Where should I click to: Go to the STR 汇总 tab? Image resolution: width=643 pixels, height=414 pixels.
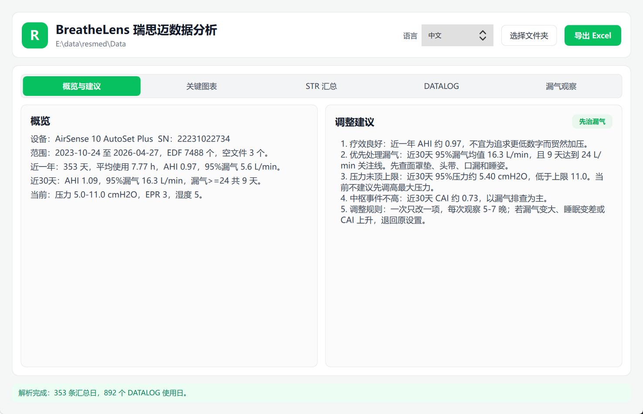(321, 86)
